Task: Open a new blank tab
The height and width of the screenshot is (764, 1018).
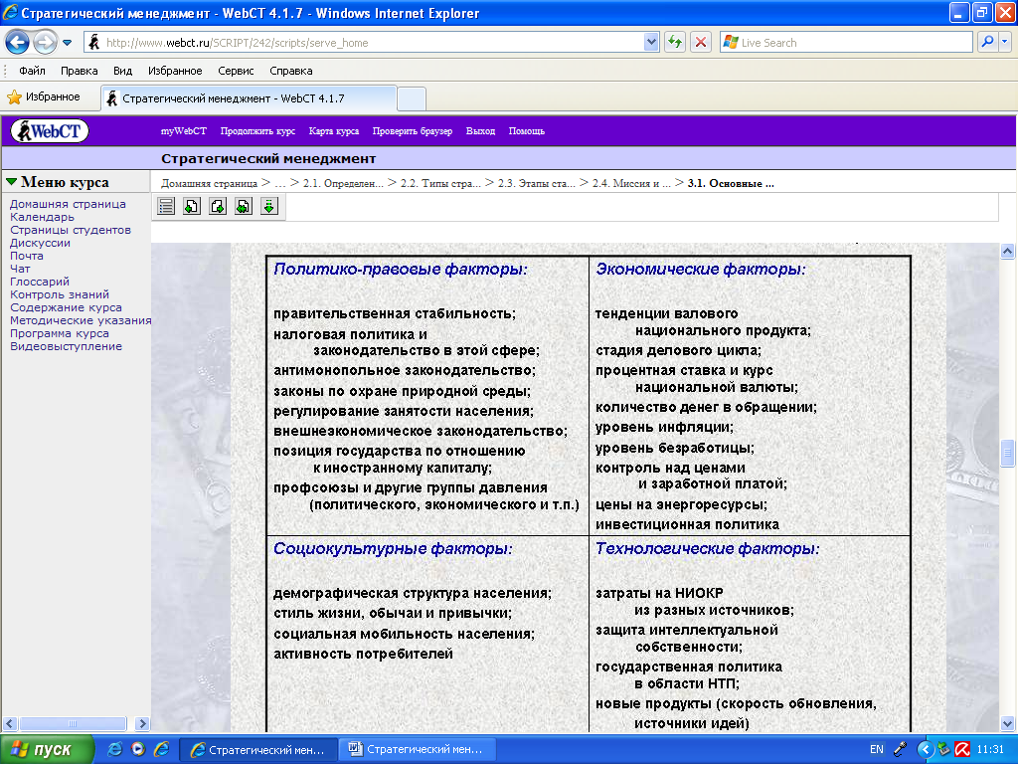Action: [412, 98]
